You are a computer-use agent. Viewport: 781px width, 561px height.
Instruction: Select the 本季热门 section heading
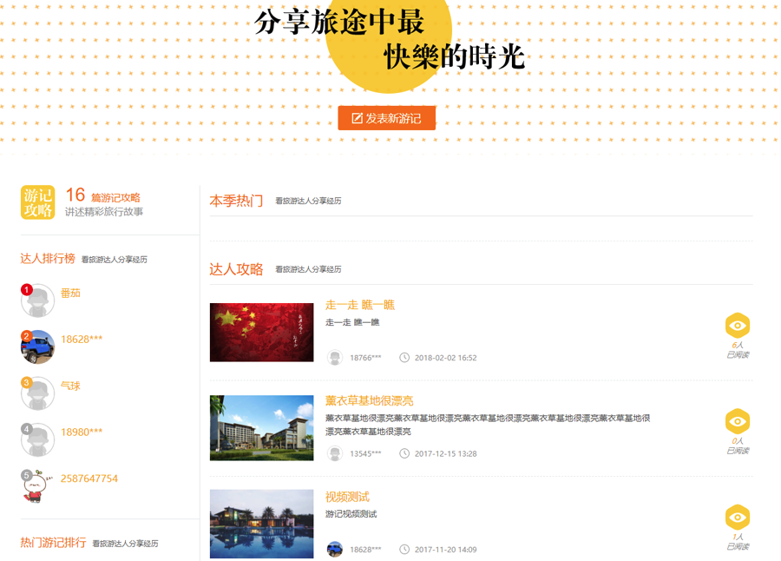point(236,201)
